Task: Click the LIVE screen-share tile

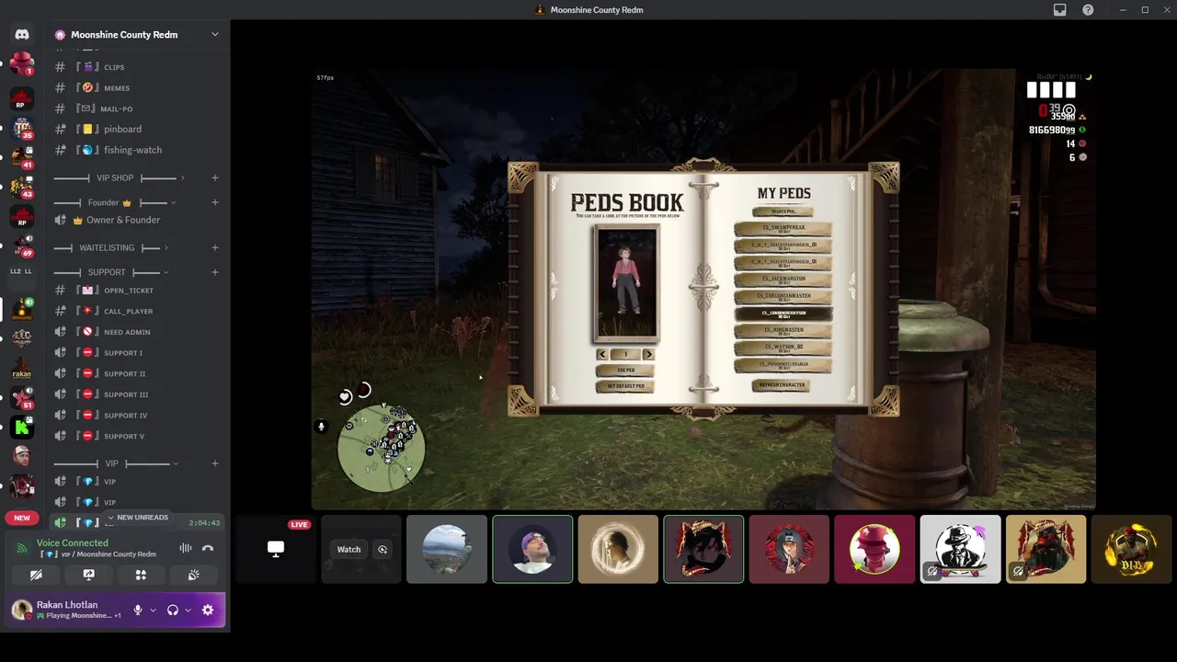Action: (x=276, y=549)
